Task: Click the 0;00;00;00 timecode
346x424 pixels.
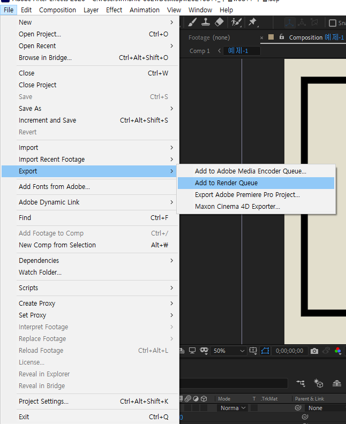Action: tap(289, 351)
